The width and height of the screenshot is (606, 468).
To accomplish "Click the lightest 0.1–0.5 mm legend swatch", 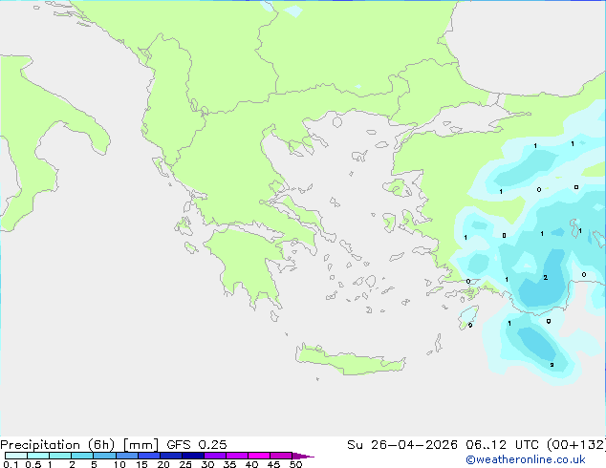I will click(16, 456).
